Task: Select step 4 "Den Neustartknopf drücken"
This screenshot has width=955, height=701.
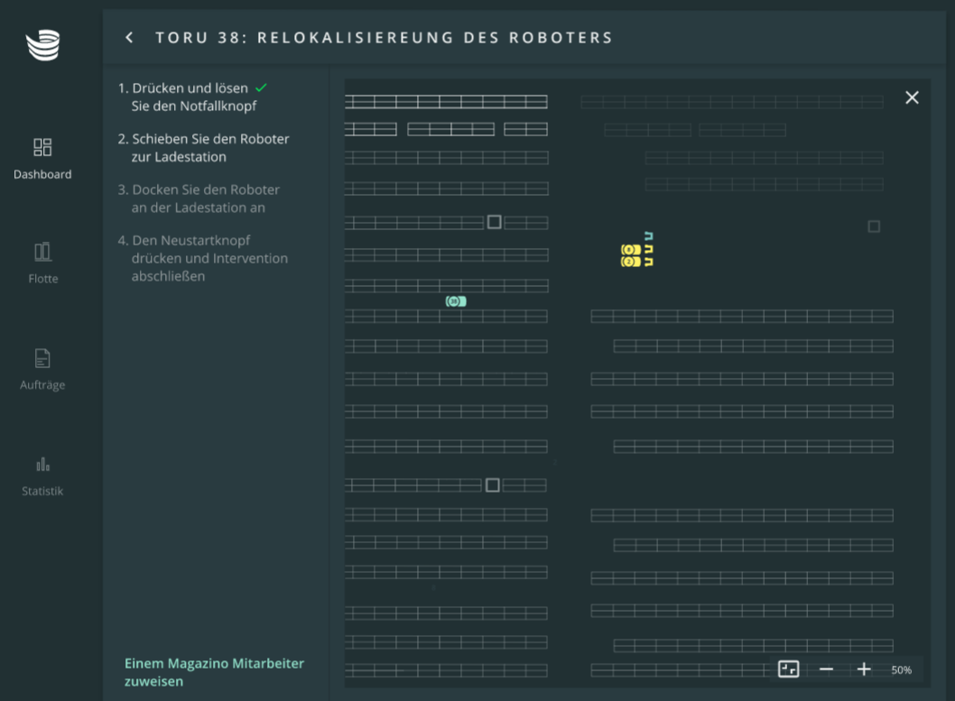Action: click(209, 258)
